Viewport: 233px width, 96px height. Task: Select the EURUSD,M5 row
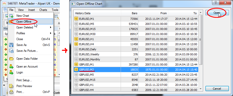tap(136, 24)
